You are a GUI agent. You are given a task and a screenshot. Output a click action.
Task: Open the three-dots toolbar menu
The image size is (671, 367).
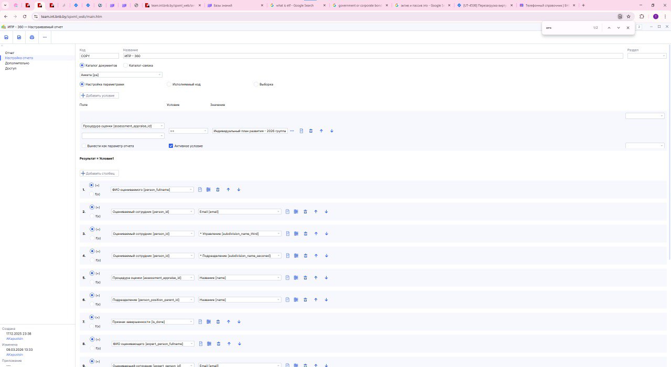point(45,37)
